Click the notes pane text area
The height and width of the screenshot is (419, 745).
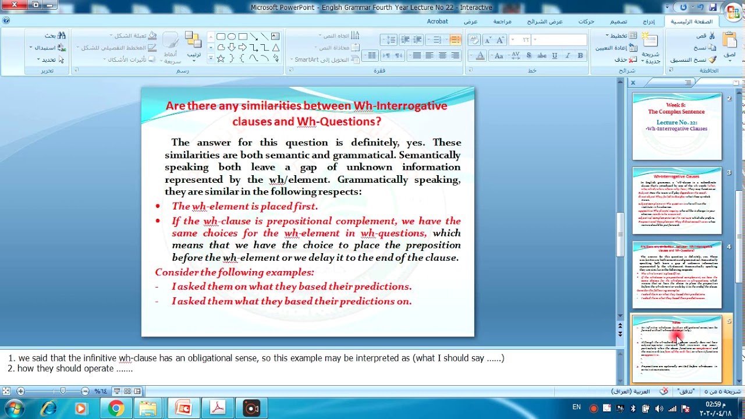click(308, 367)
